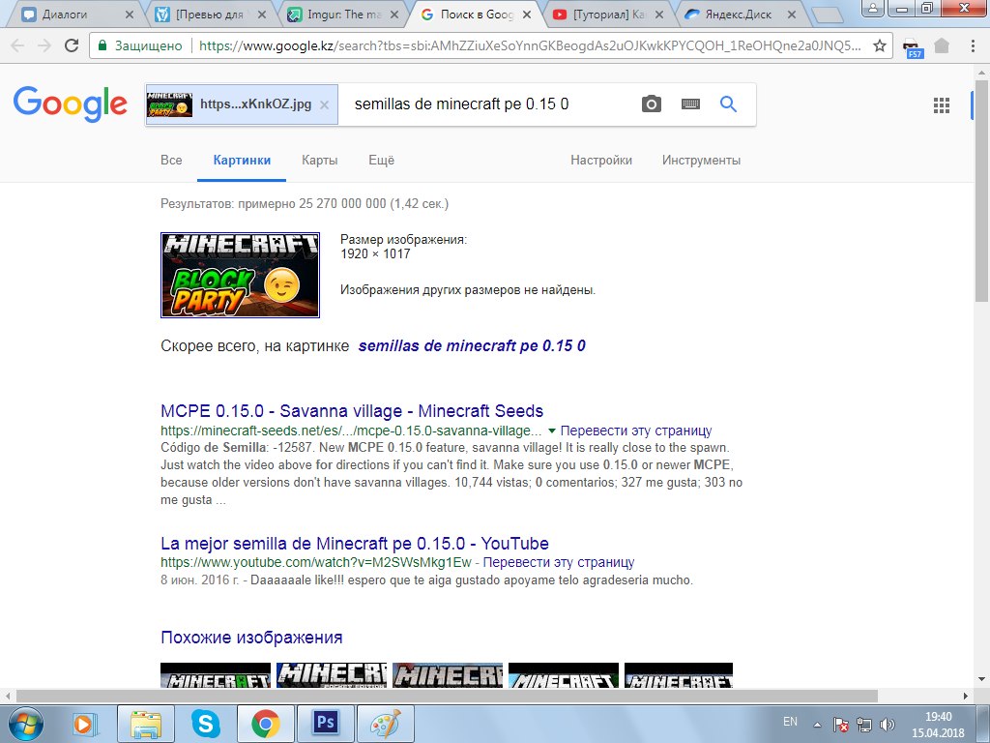The height and width of the screenshot is (743, 990).
Task: Close the Диалоги browser tab
Action: click(130, 15)
